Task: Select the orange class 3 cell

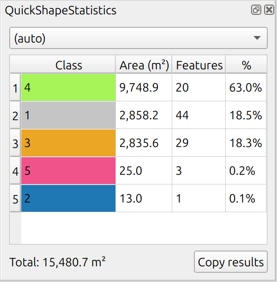Action: [68, 143]
